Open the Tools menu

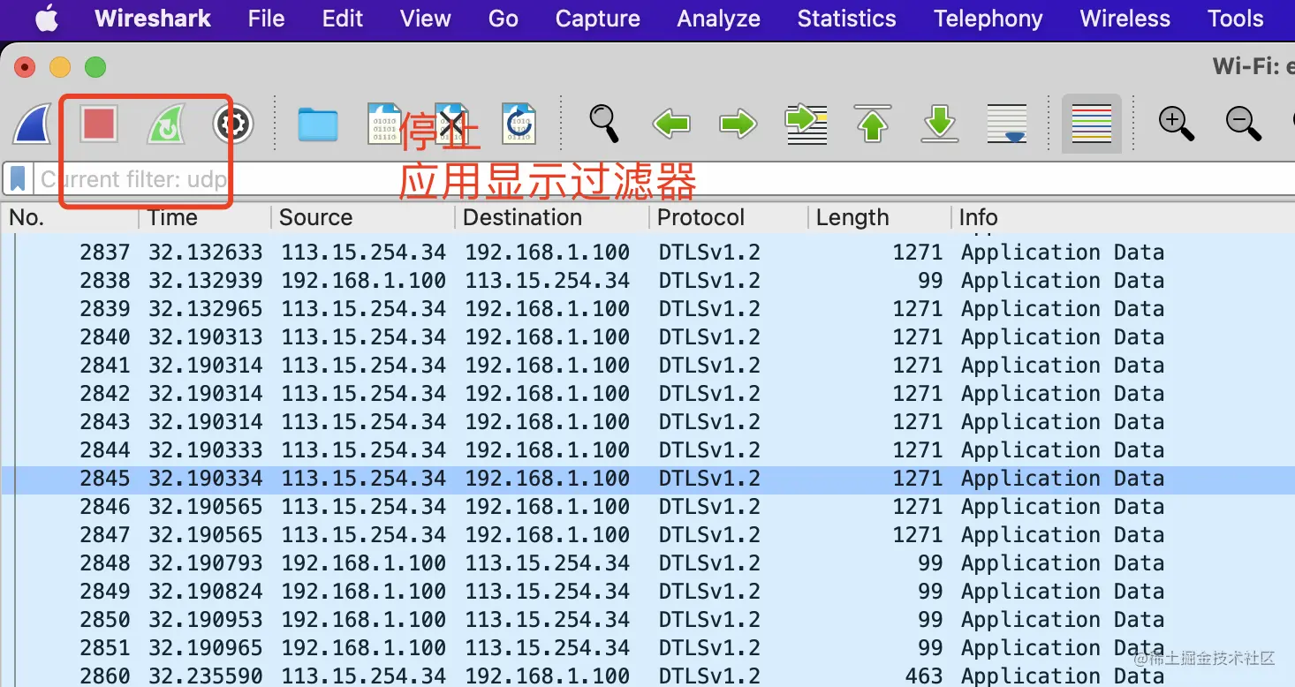[x=1235, y=19]
